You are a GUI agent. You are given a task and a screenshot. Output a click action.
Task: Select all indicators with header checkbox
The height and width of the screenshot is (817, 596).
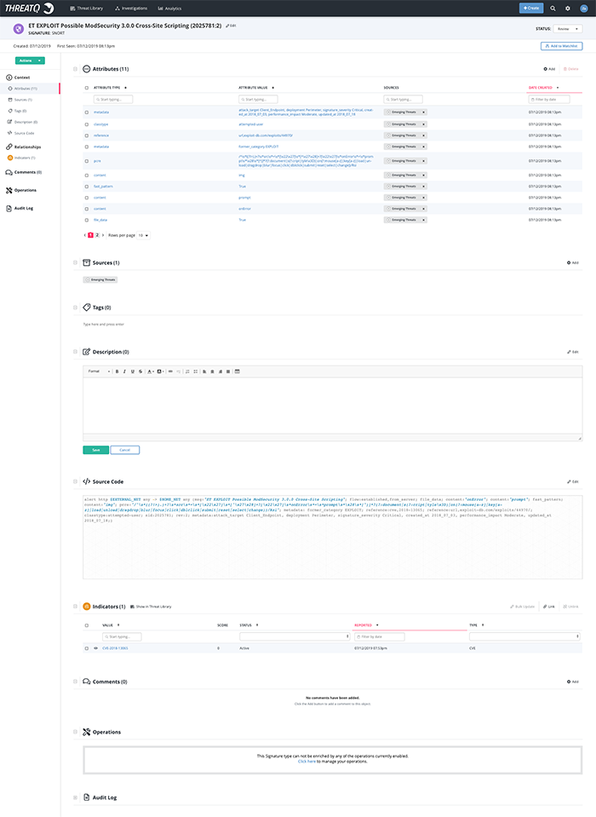86,625
